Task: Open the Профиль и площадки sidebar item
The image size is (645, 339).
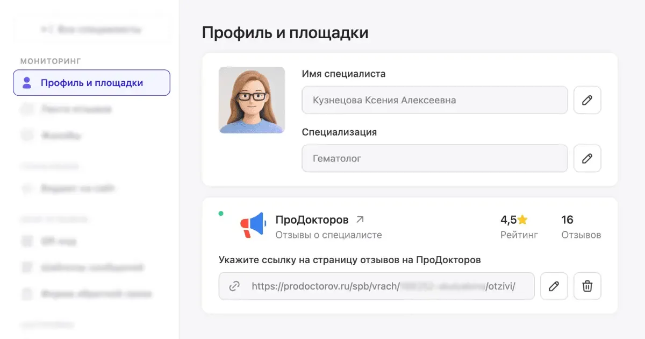Action: tap(91, 83)
